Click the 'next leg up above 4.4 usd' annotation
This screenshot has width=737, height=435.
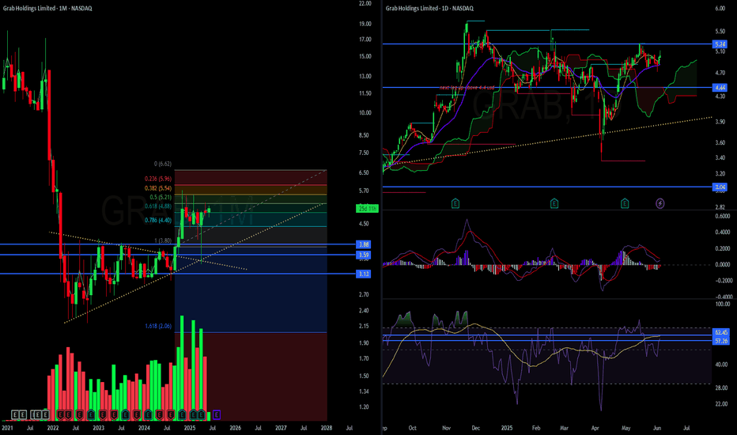click(467, 88)
